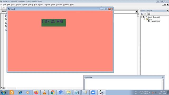Click the View Object icon in Project panel

pyautogui.click(x=145, y=14)
